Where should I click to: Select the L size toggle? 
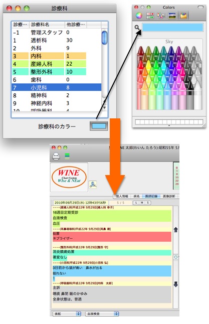[x=136, y=203]
